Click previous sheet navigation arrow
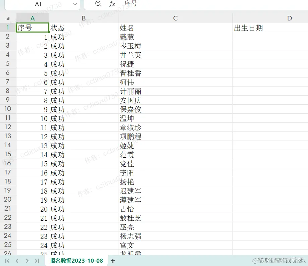The image size is (308, 266). point(17,261)
